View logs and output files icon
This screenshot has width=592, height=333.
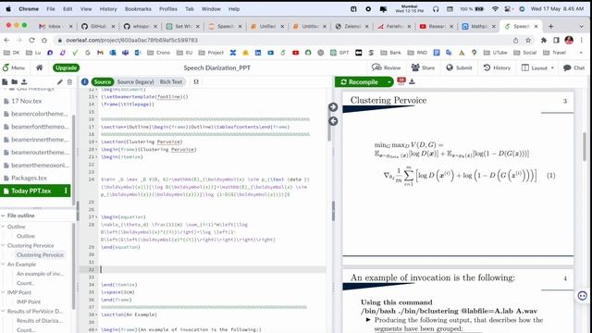tap(401, 80)
